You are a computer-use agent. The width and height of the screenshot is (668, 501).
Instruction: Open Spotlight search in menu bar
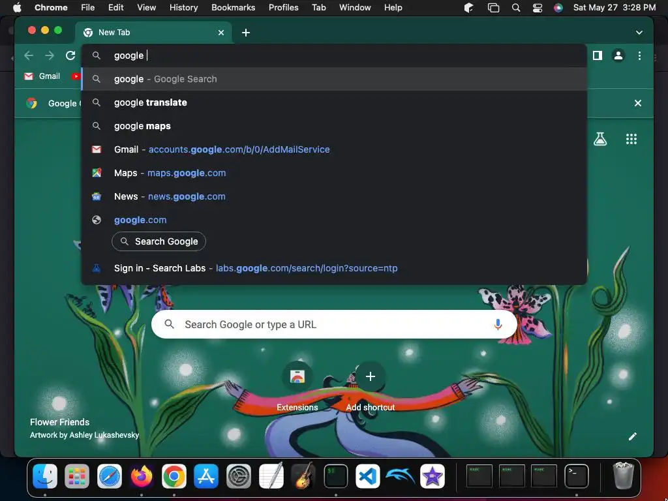point(515,8)
